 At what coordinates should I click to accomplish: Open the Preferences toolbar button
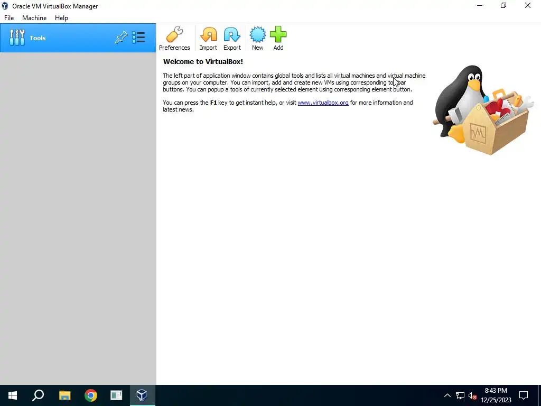[x=174, y=38]
